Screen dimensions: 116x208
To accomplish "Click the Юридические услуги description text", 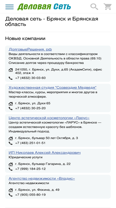I will (25, 157).
